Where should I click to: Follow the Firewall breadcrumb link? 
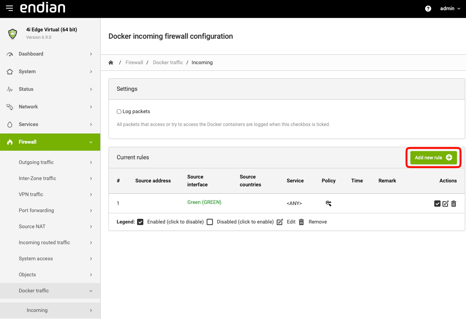click(x=134, y=63)
